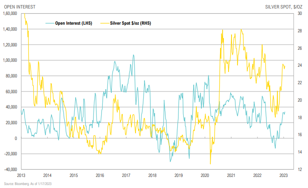Click the 12 value on right axis
This screenshot has height=188, width=308.
[300, 169]
